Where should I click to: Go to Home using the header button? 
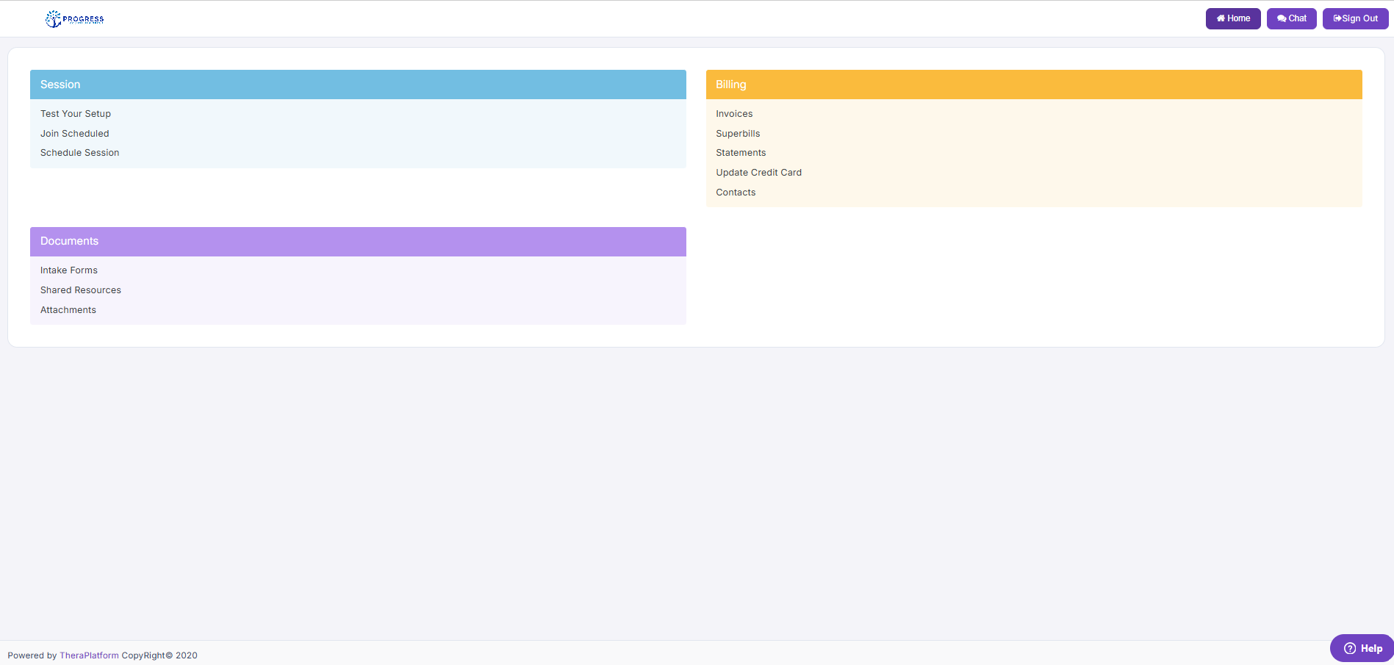click(1232, 18)
